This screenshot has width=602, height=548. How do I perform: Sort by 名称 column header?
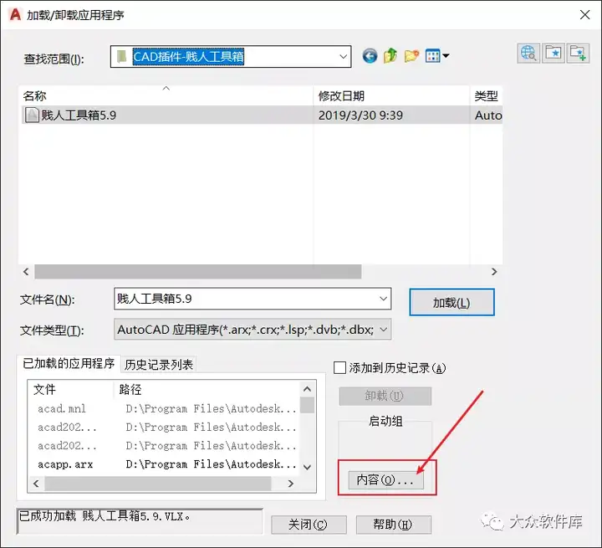pyautogui.click(x=166, y=95)
